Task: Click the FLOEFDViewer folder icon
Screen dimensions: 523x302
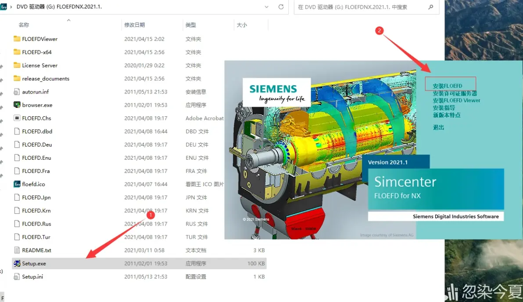Action: (17, 39)
